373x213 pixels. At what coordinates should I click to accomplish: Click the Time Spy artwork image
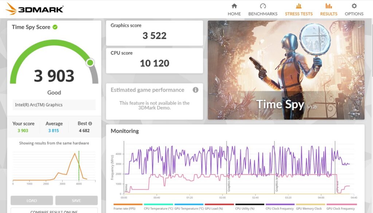(286, 69)
